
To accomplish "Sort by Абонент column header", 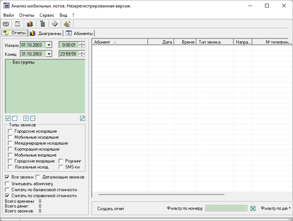I will 120,42.
